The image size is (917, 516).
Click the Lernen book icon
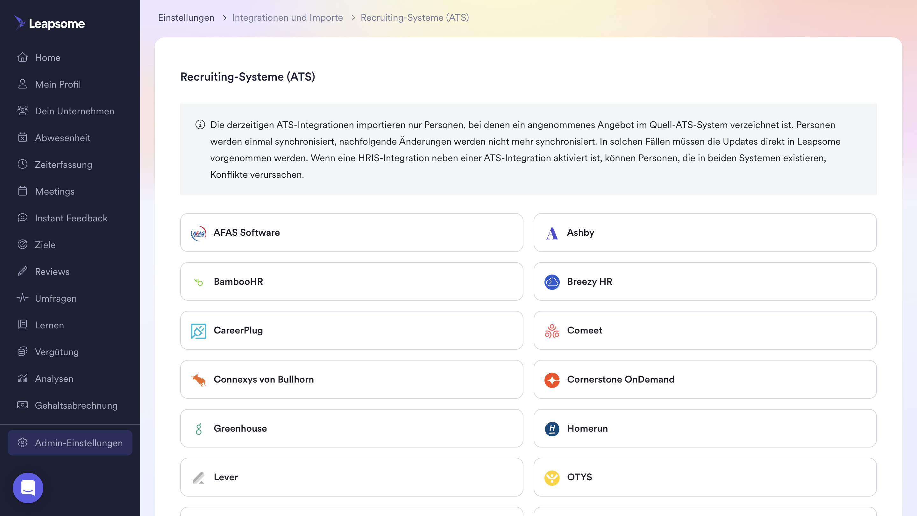pyautogui.click(x=22, y=325)
